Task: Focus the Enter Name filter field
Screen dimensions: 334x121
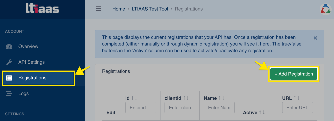Action: click(219, 108)
